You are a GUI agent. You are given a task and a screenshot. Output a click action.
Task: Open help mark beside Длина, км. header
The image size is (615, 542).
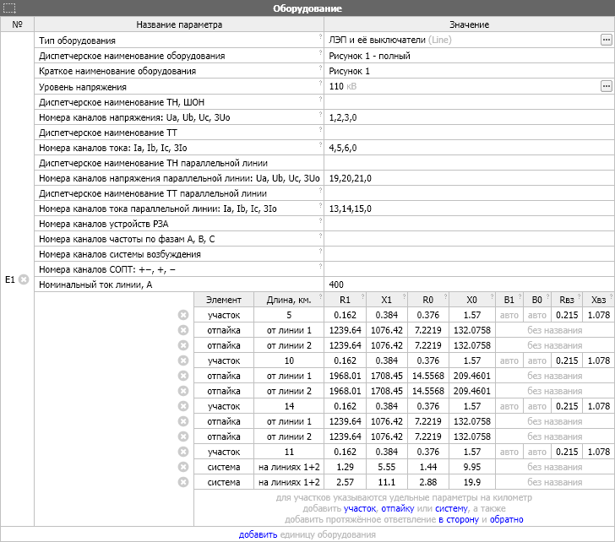pos(320,296)
